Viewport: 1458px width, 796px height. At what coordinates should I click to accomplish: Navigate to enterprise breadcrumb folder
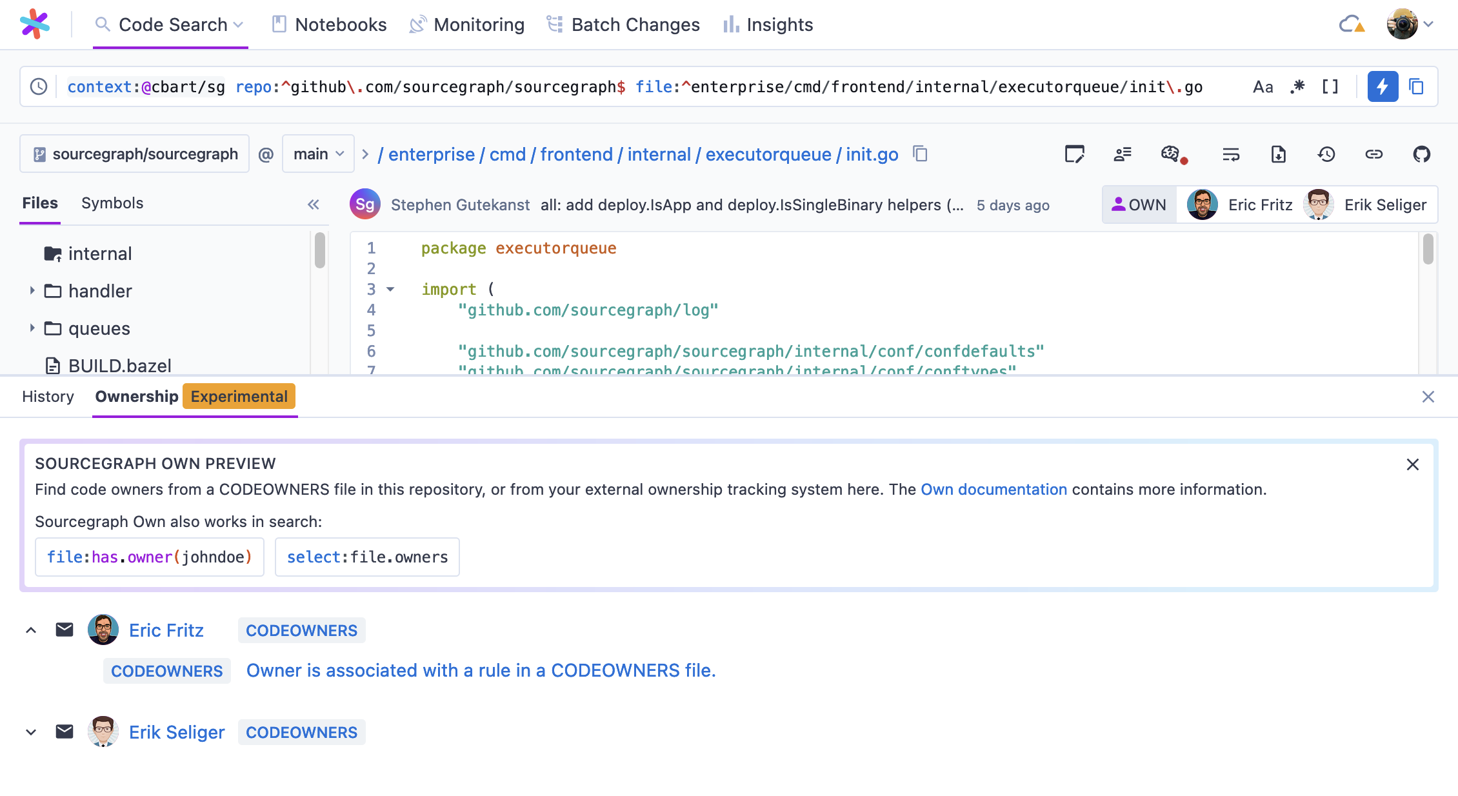coord(432,154)
